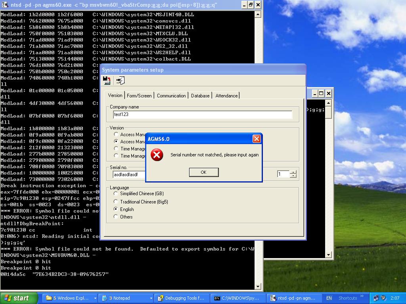This screenshot has height=304, width=406.
Task: Click the ntsd console title bar icon
Action: point(5,5)
